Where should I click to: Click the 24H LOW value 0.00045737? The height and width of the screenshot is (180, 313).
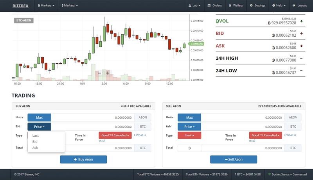click(x=284, y=73)
